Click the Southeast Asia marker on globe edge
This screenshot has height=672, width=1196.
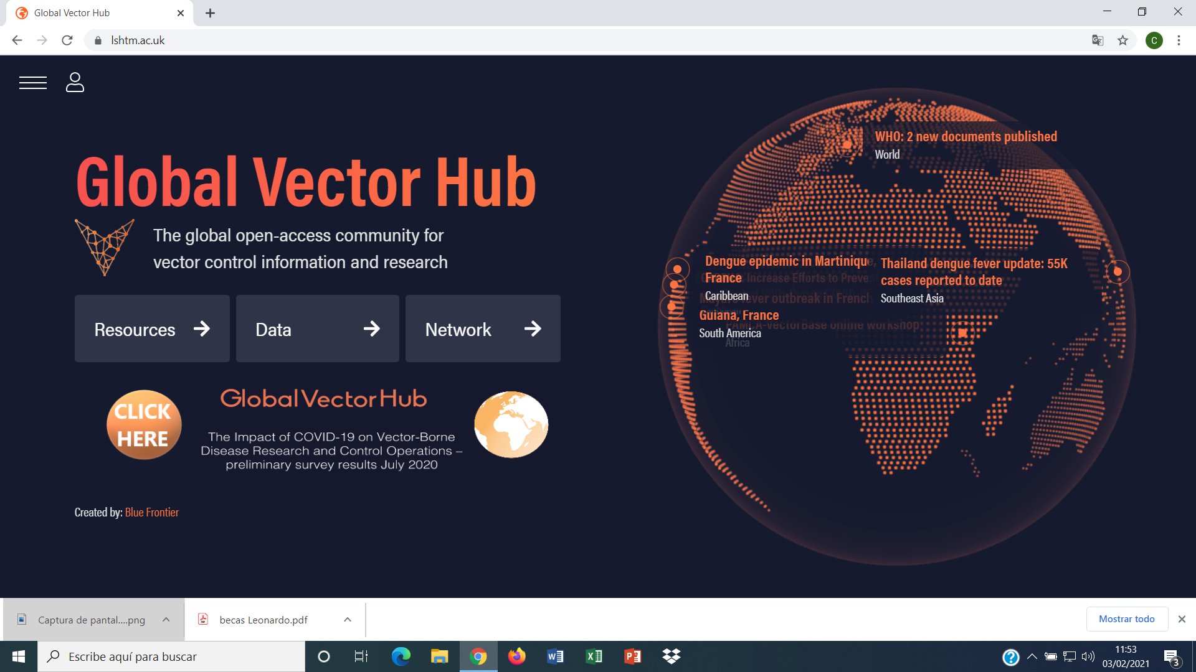click(1118, 272)
